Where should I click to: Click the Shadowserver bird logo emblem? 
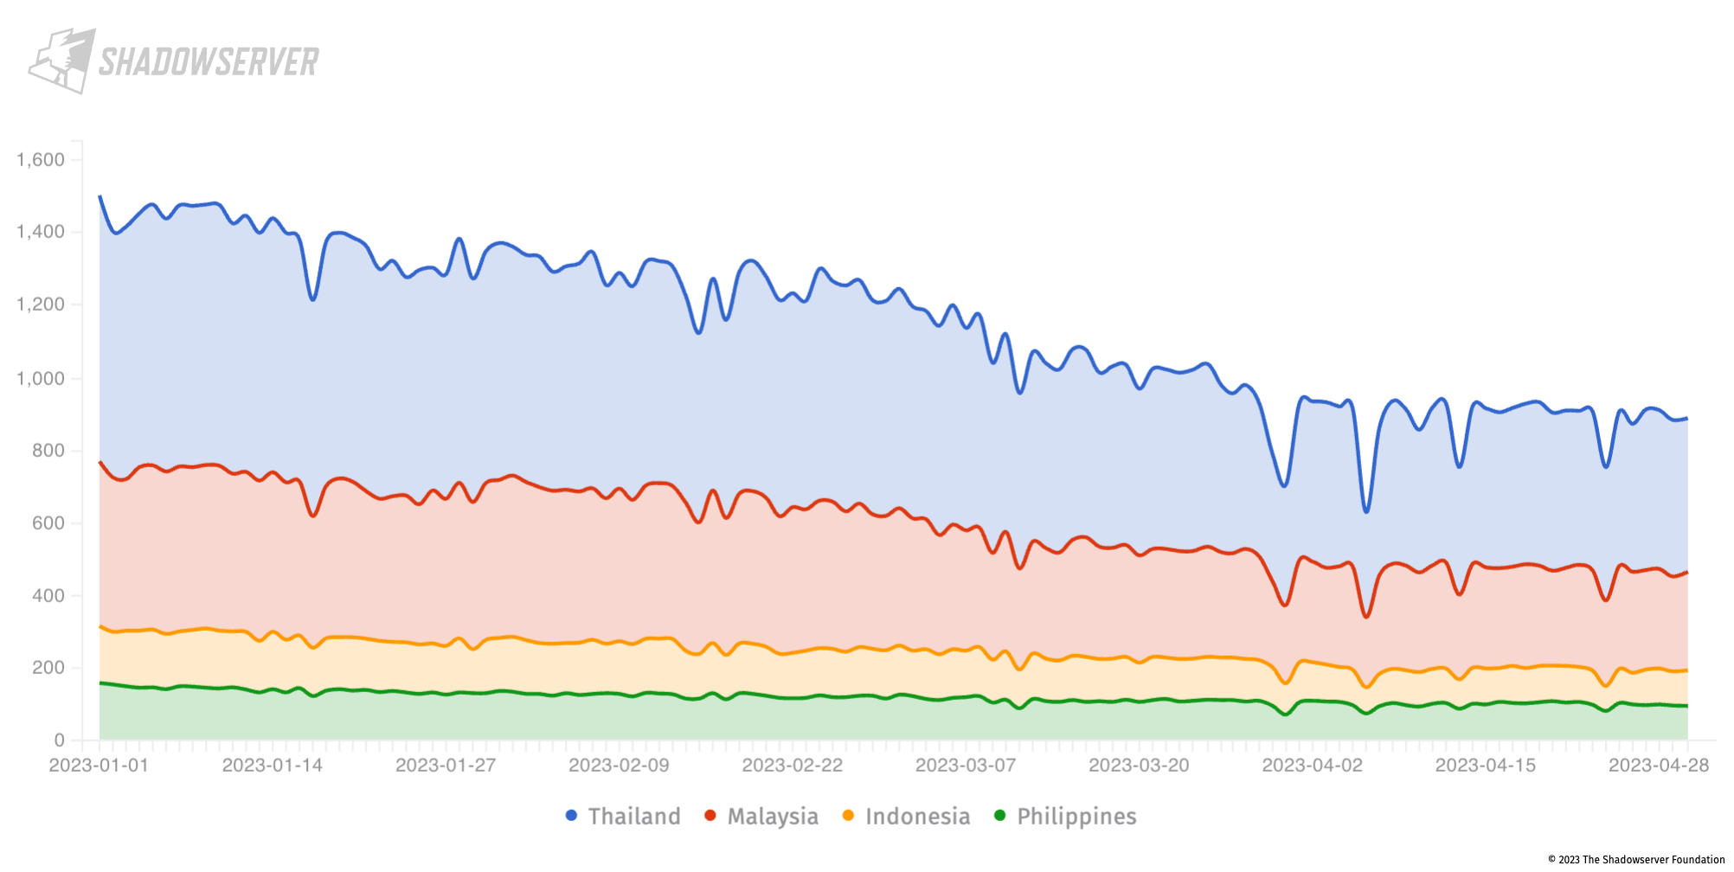pyautogui.click(x=61, y=61)
